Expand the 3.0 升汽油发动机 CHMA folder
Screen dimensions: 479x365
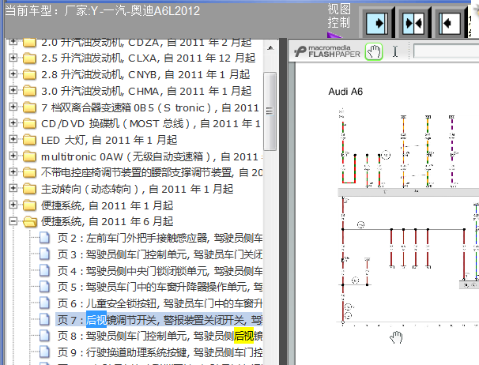click(x=13, y=90)
